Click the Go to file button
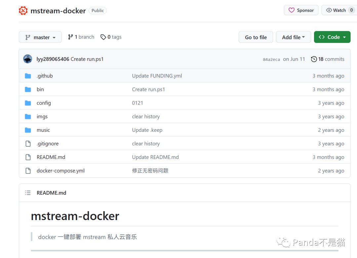 (256, 37)
